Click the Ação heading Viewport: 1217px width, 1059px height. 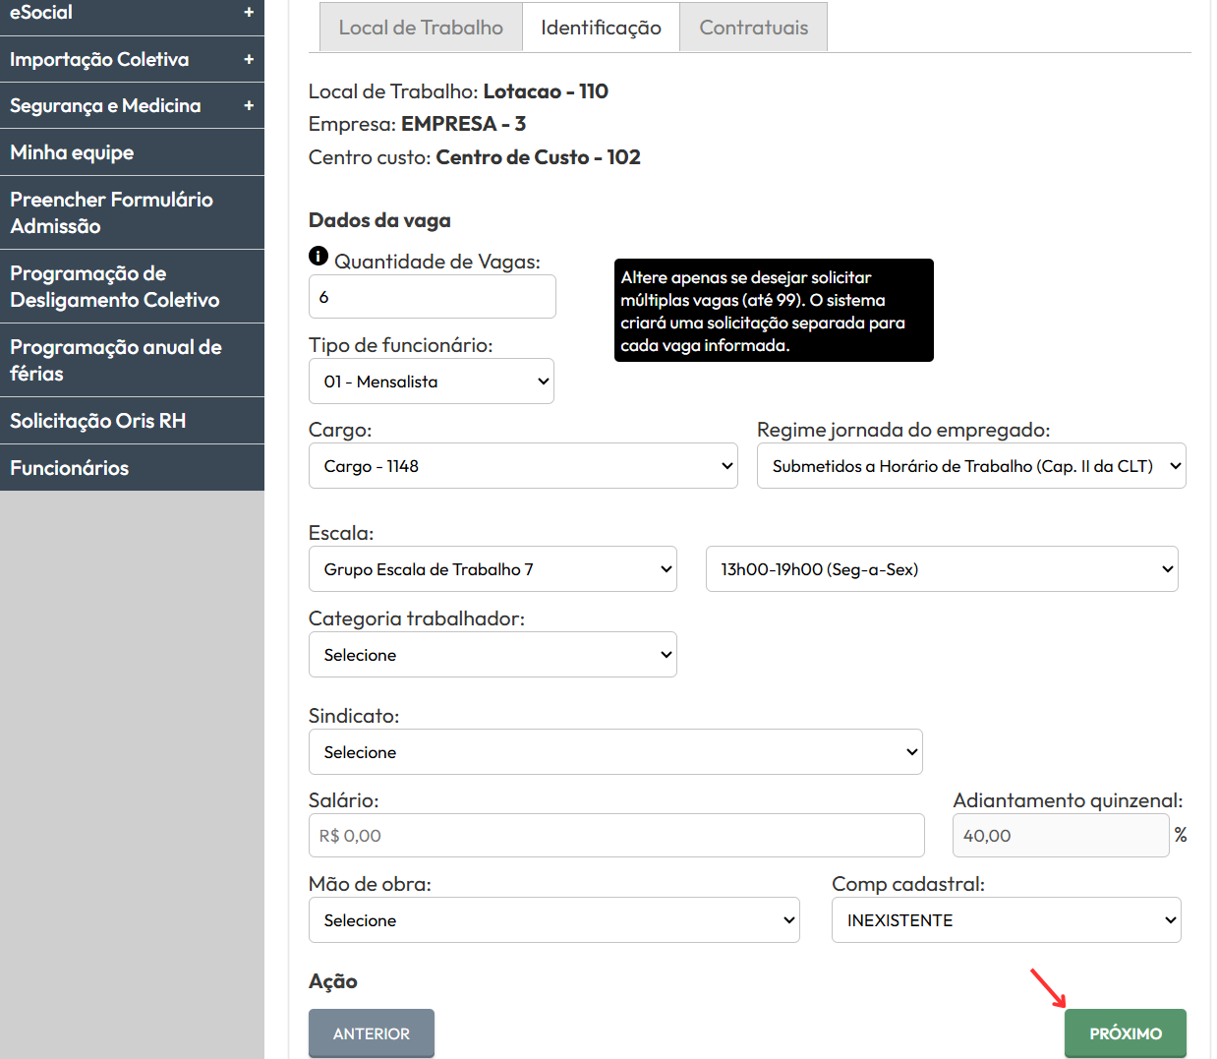333,981
